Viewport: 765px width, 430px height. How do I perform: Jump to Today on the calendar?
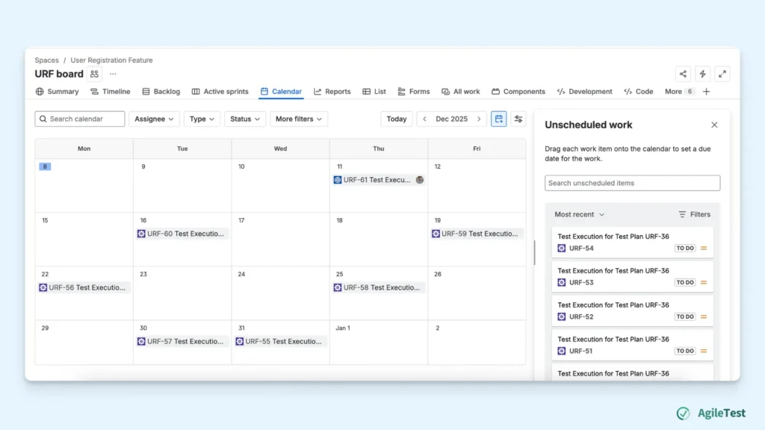point(396,119)
